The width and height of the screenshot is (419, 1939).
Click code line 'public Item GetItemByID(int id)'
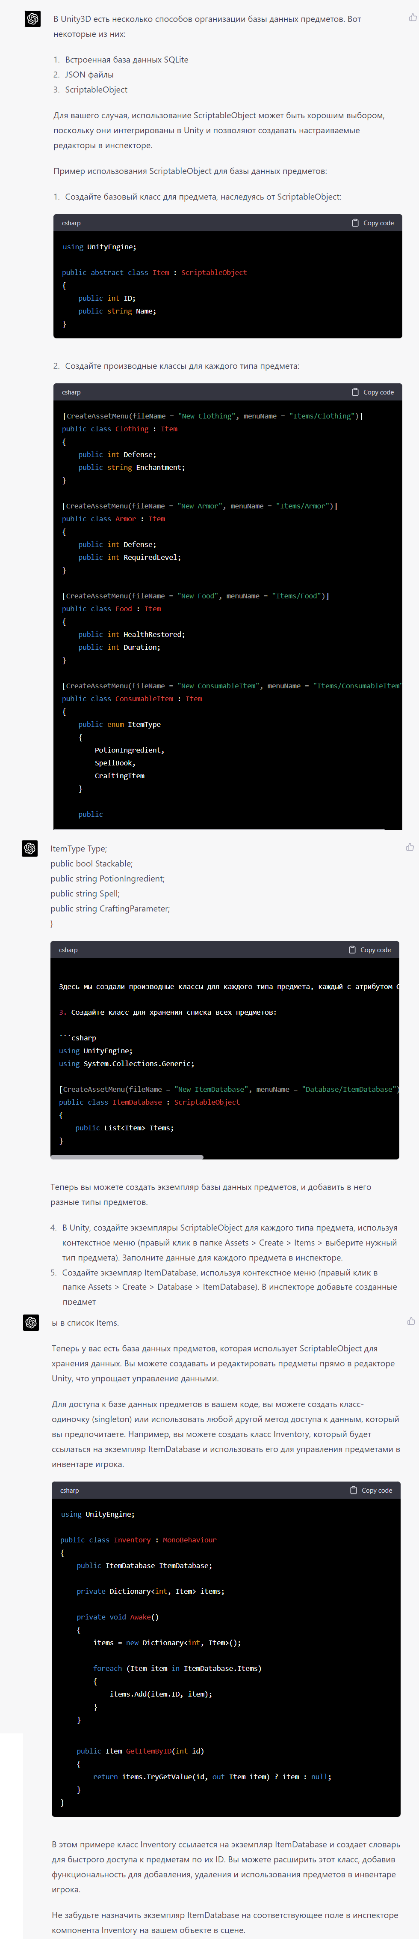coord(140,1751)
